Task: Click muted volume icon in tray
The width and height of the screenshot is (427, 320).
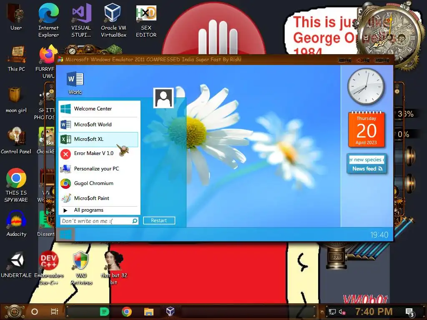Action: (x=342, y=312)
